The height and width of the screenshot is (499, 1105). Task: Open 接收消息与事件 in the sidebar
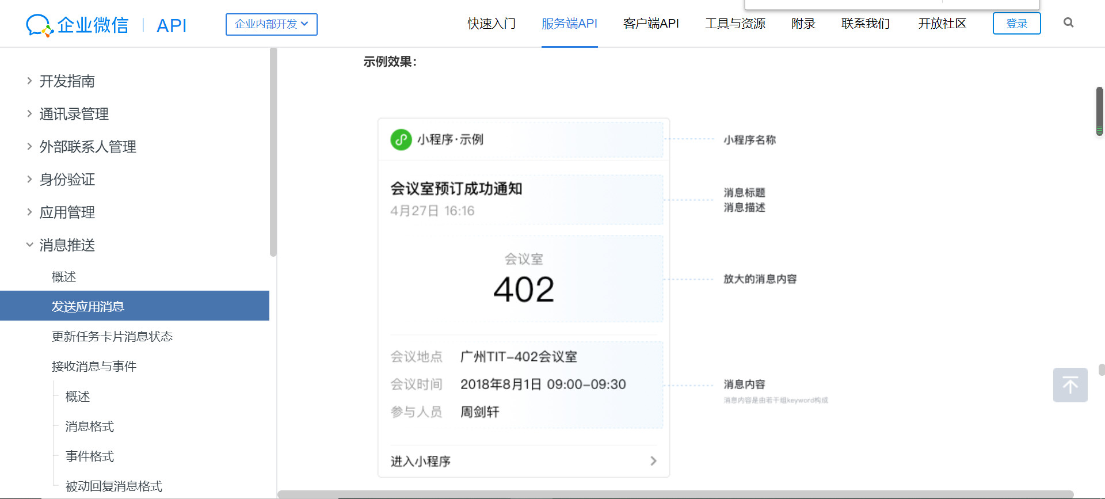tap(94, 367)
